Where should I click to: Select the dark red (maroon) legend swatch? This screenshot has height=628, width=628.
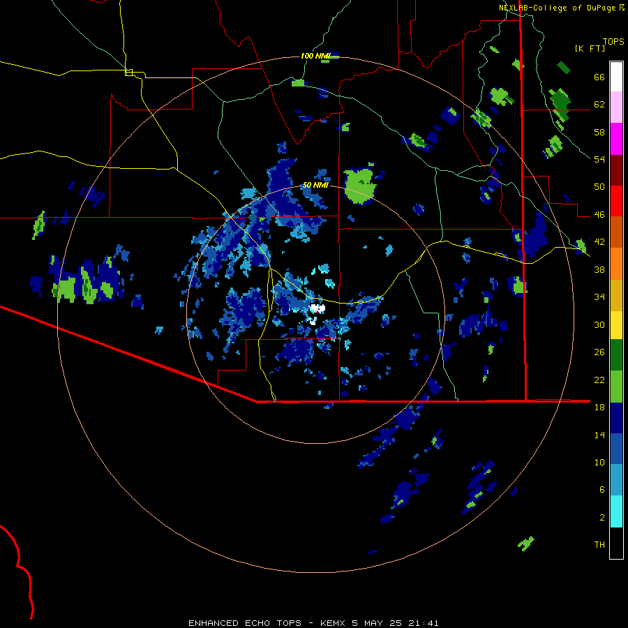coord(616,170)
